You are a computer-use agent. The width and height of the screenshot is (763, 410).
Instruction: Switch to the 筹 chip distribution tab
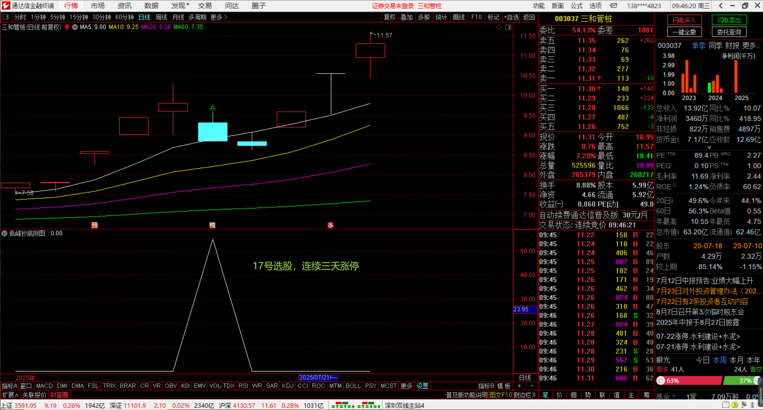647,395
